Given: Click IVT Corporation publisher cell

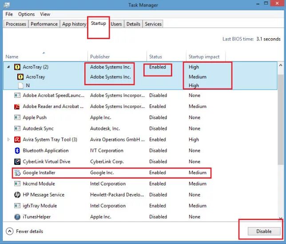Looking at the screenshot, I should coord(107,151).
